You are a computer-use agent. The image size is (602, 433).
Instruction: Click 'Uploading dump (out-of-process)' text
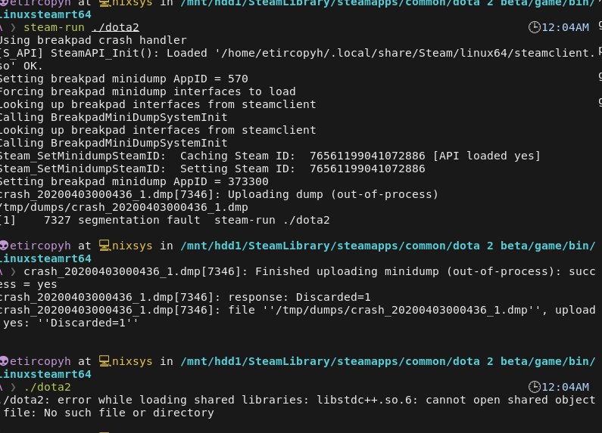333,195
